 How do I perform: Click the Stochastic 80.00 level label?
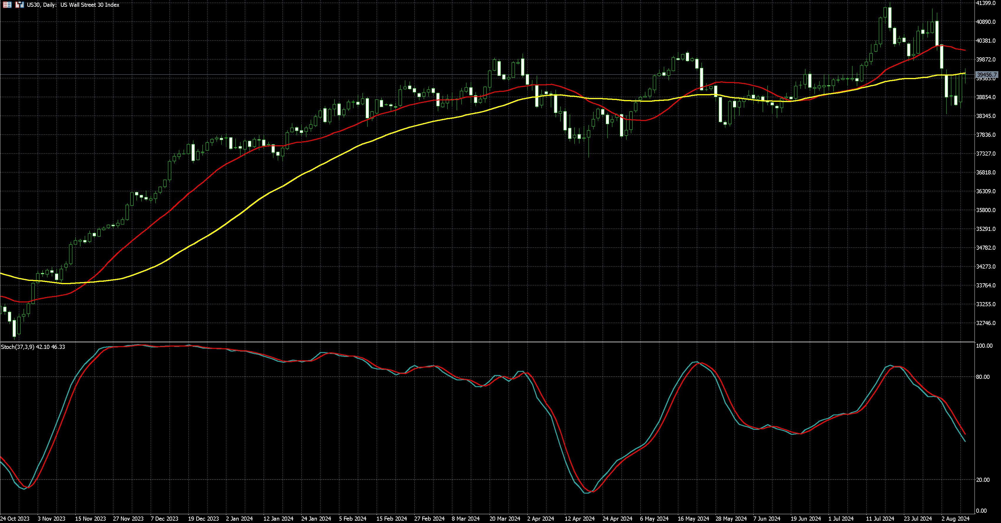click(x=983, y=377)
